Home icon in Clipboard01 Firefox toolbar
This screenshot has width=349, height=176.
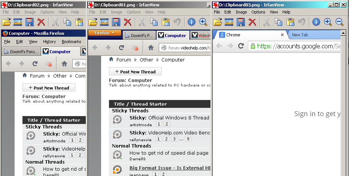coord(151,48)
